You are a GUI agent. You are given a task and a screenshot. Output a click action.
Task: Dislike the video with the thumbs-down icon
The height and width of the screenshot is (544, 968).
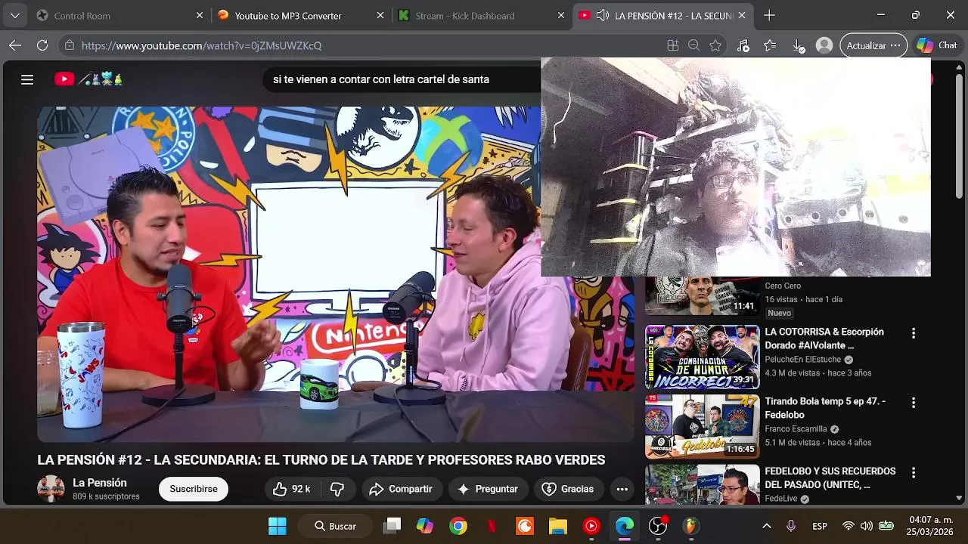(x=337, y=489)
